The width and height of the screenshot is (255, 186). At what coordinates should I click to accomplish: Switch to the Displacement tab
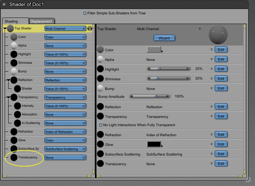click(x=41, y=21)
